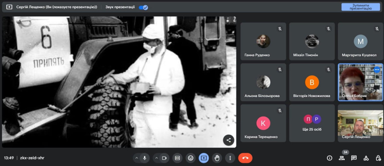This screenshot has height=166, width=384.
Task: Switch off the presentation audio toggle
Action: point(143,7)
